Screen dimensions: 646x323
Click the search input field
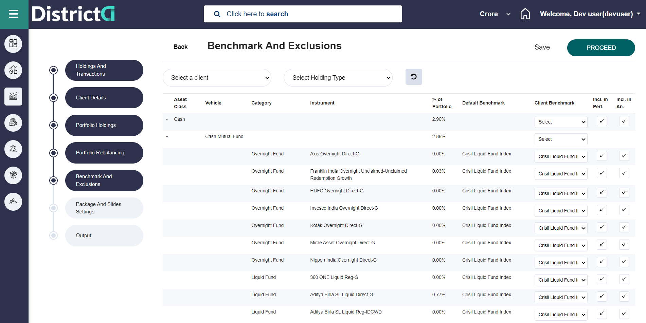pyautogui.click(x=303, y=14)
